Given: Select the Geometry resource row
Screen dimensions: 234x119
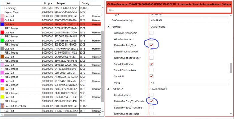Looking at the screenshot, I should (x=51, y=8).
